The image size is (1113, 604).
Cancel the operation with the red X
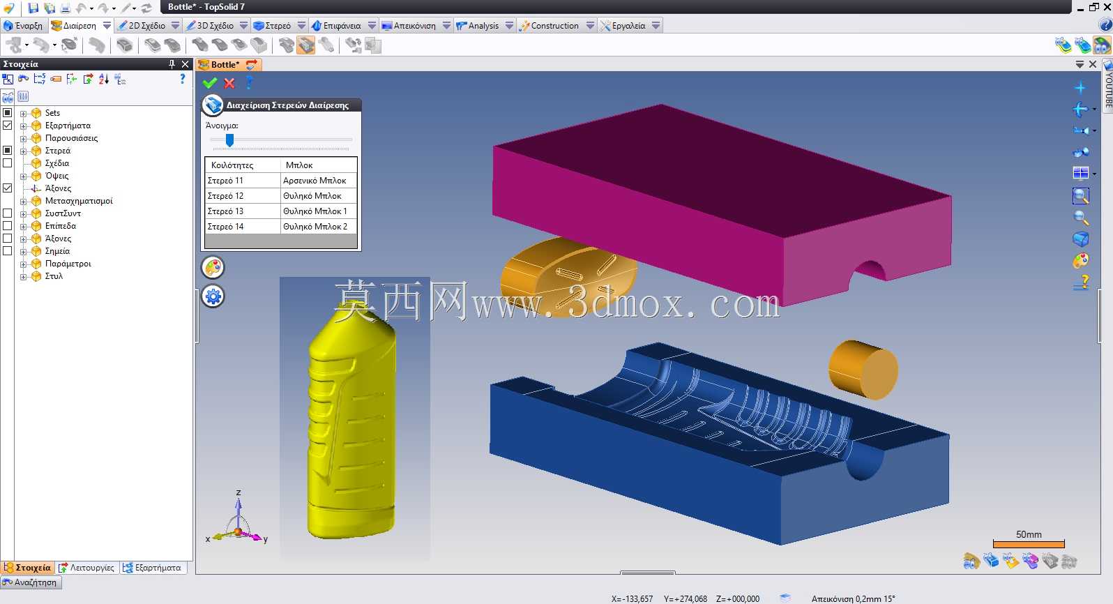229,83
